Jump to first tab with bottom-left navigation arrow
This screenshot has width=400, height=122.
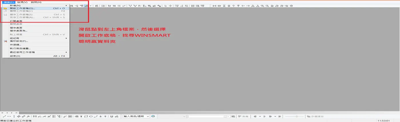point(2,113)
